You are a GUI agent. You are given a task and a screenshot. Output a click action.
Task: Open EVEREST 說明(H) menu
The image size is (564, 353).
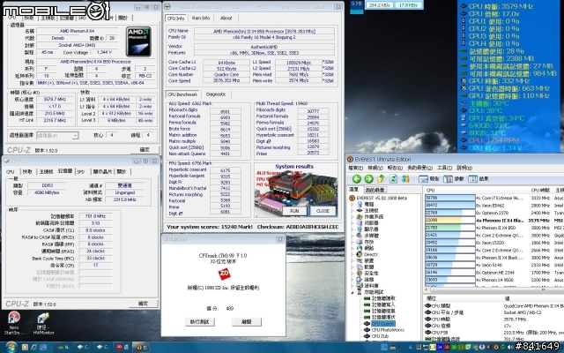[x=464, y=168]
